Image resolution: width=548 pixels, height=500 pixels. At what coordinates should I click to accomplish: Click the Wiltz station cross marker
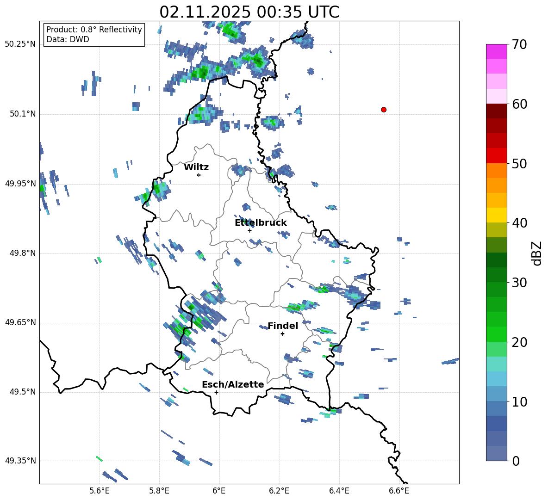(199, 175)
